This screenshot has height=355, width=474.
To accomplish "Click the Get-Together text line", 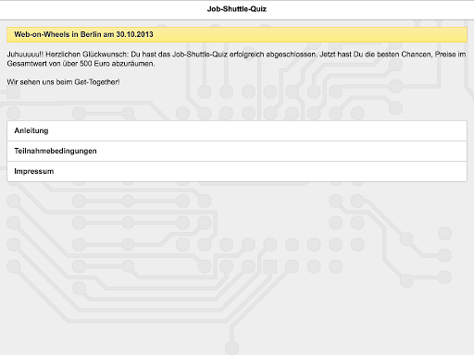I will click(63, 82).
